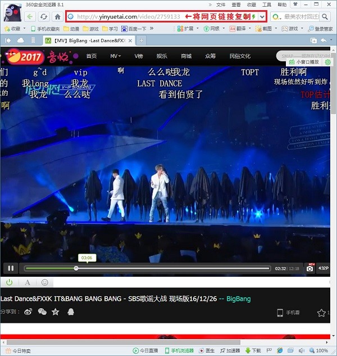Open 下载 downloads in status bar

(253, 350)
